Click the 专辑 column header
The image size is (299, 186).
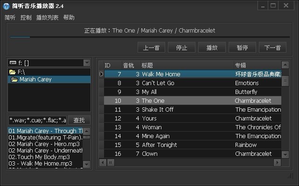pos(257,66)
